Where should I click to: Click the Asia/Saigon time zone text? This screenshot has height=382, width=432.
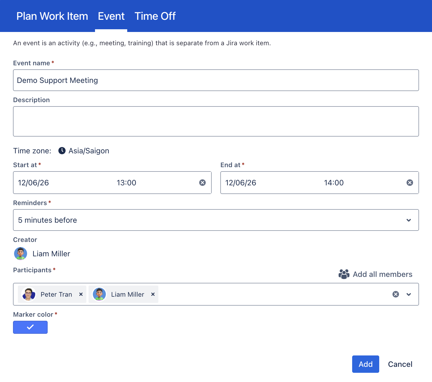pyautogui.click(x=89, y=151)
